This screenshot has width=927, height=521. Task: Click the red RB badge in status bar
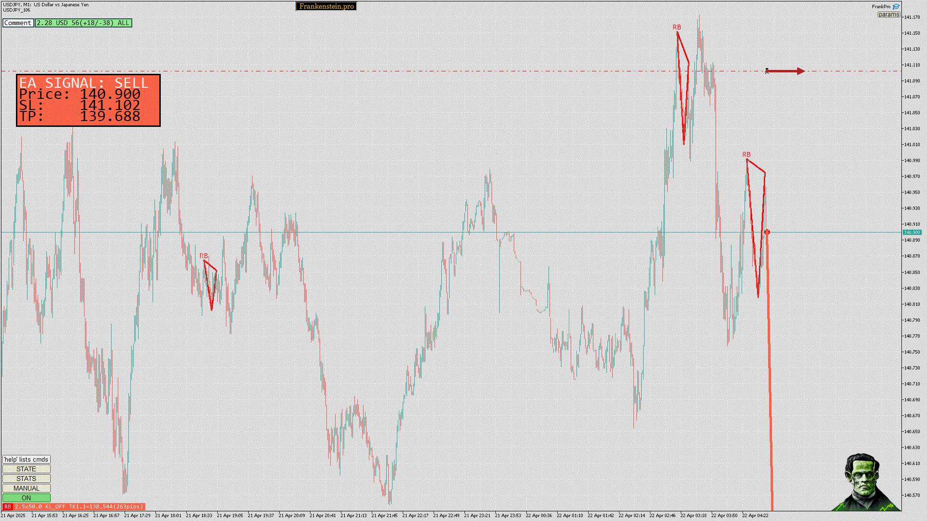pos(7,507)
